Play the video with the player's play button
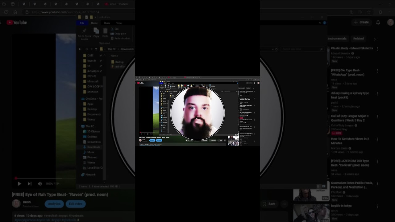The height and width of the screenshot is (222, 395). pos(19,183)
